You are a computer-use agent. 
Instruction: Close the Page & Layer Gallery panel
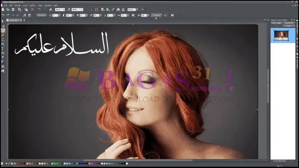pyautogui.click(x=294, y=20)
